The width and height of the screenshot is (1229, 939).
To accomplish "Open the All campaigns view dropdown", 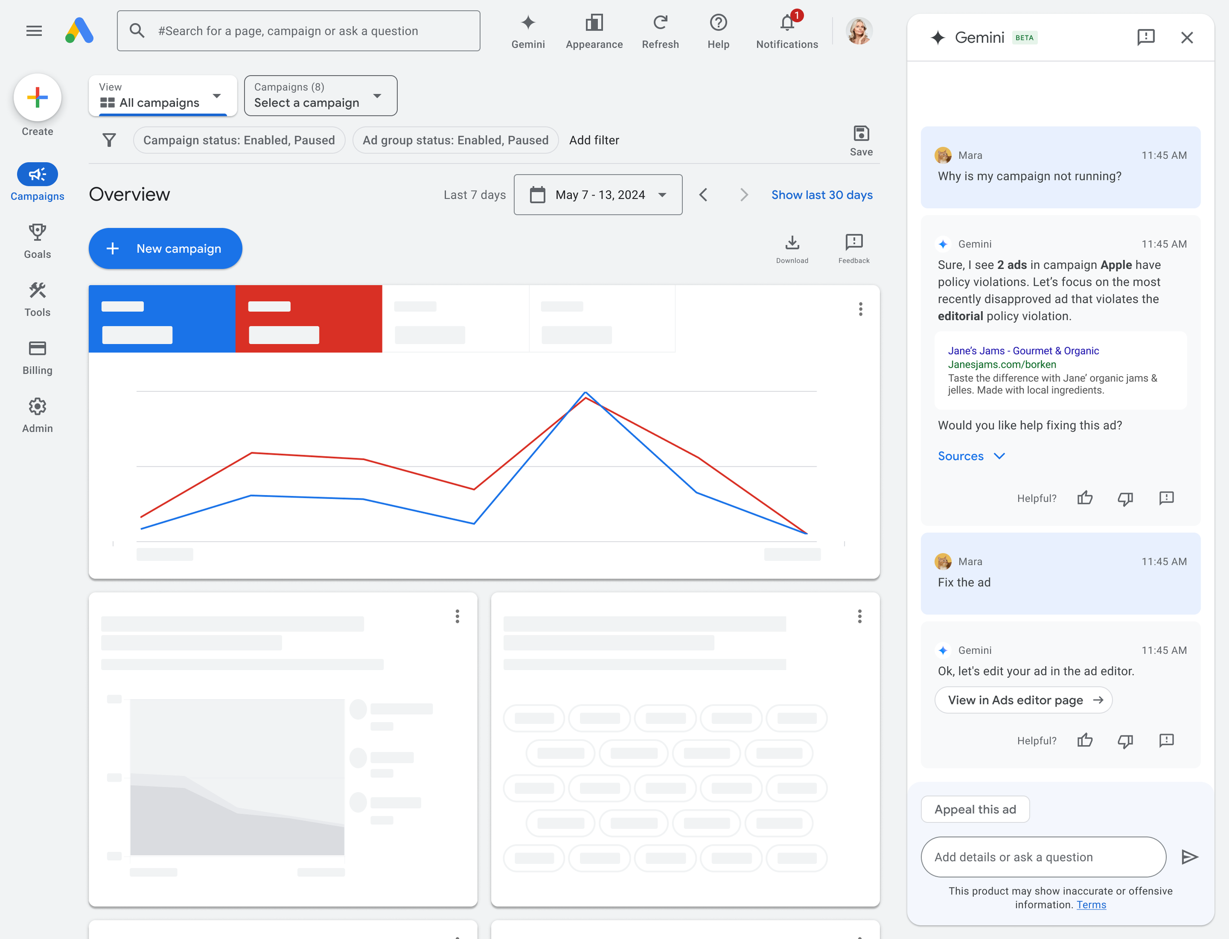I will tap(162, 95).
